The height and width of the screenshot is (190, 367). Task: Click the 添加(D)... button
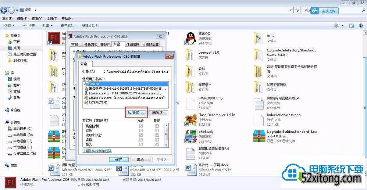(137, 113)
